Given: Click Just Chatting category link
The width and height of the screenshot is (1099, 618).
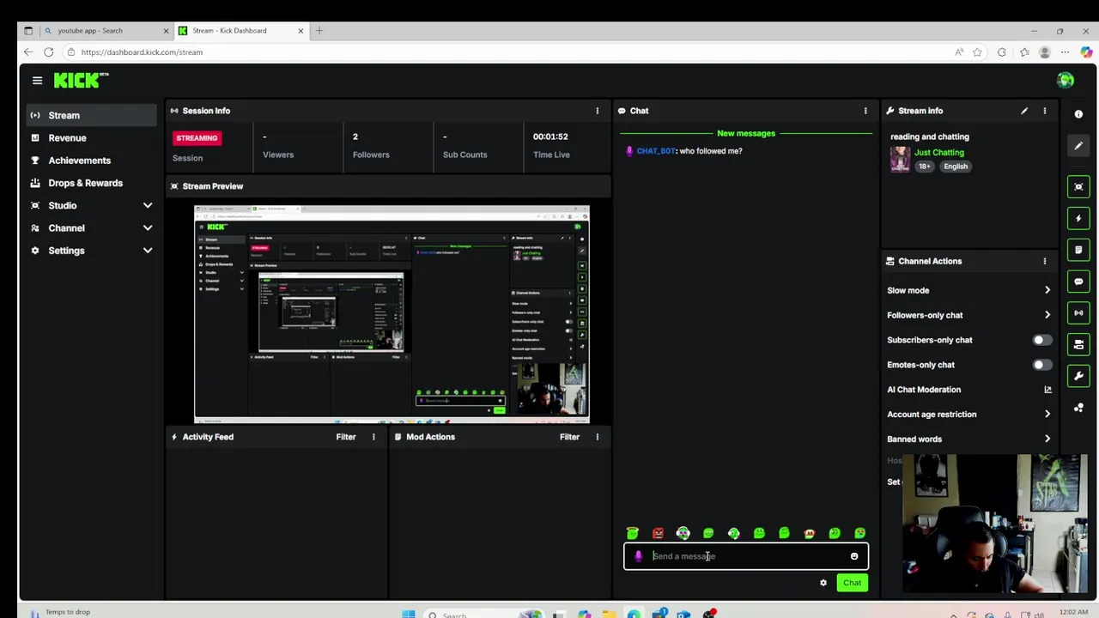Looking at the screenshot, I should [939, 153].
